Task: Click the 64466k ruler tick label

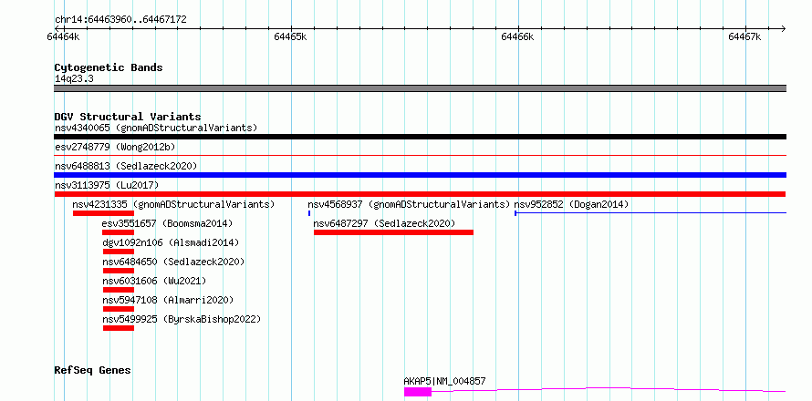Action: click(518, 36)
